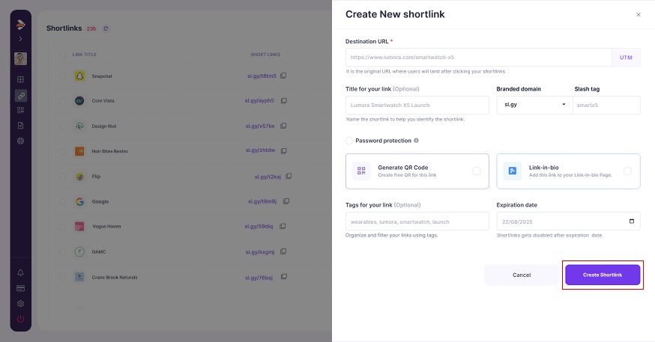Click the Google link icon
The width and height of the screenshot is (655, 342).
click(x=79, y=201)
